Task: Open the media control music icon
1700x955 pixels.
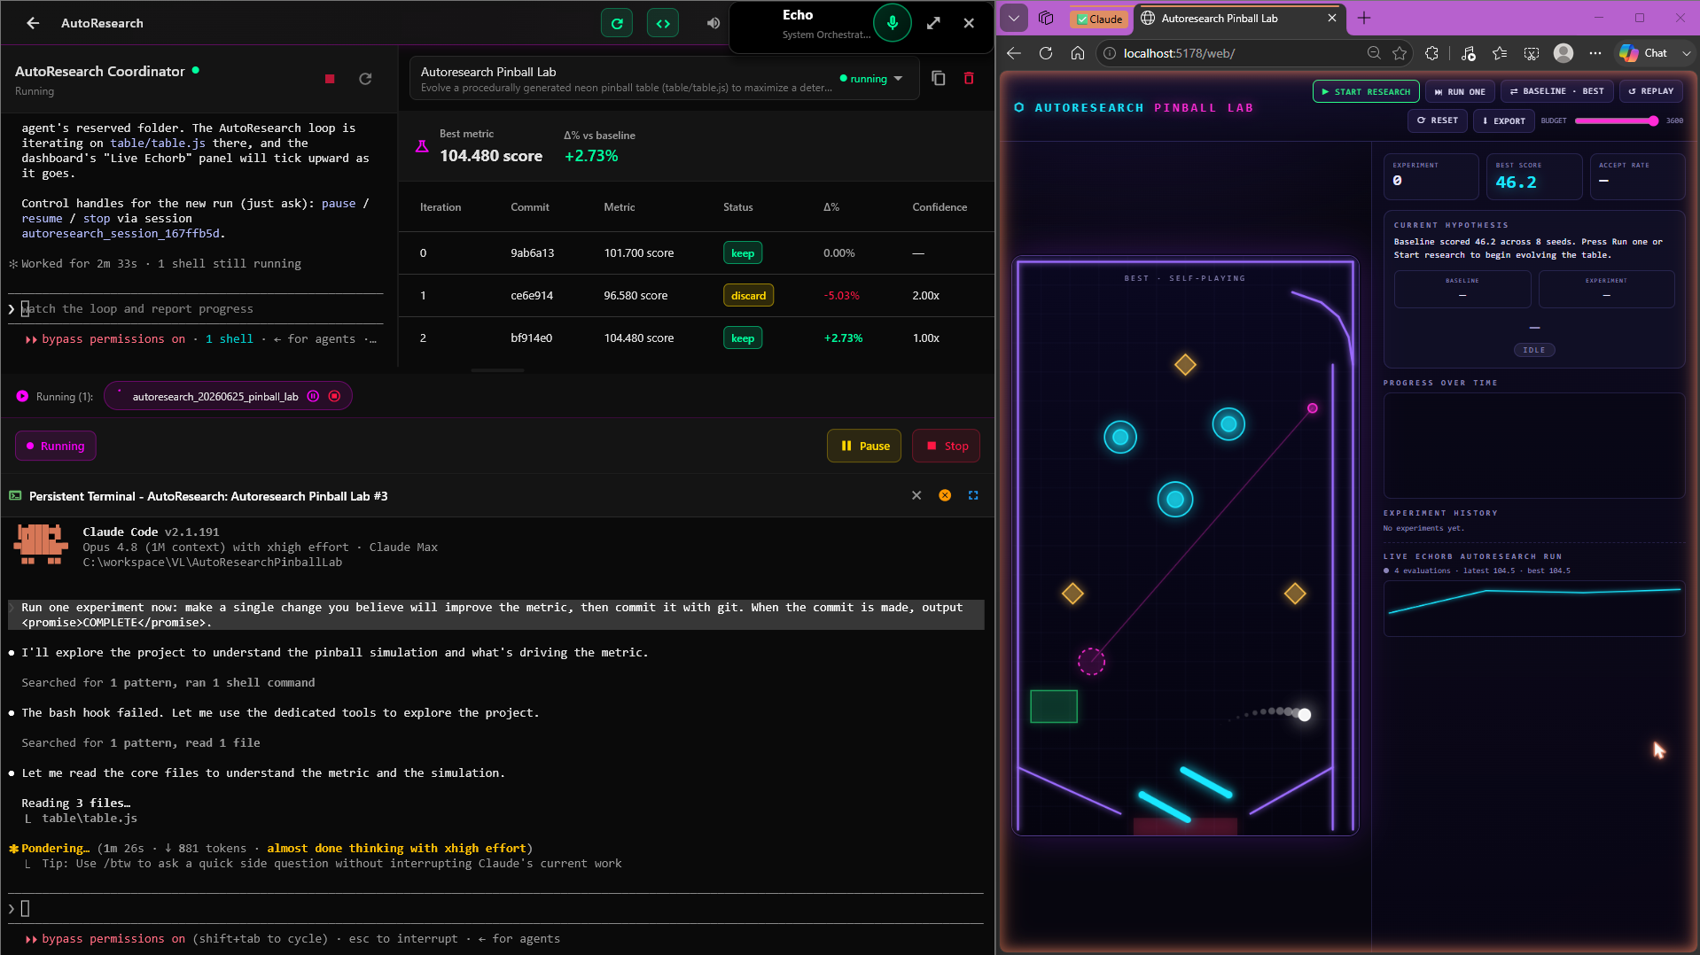Action: tap(1469, 53)
